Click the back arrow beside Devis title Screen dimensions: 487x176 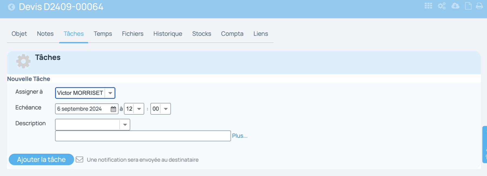click(11, 7)
